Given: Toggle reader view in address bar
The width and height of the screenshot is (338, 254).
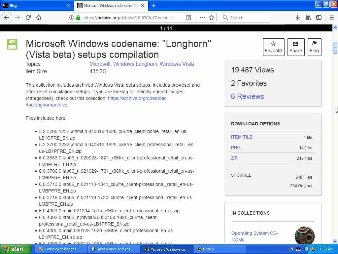Looking at the screenshot, I should pyautogui.click(x=189, y=18).
